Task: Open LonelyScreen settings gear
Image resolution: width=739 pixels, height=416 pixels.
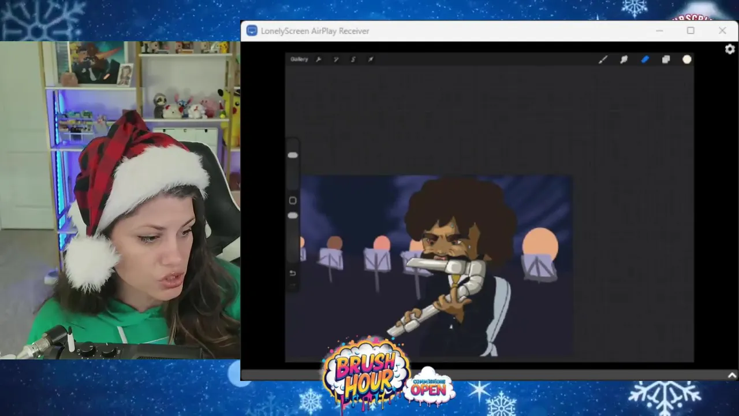Action: (730, 50)
